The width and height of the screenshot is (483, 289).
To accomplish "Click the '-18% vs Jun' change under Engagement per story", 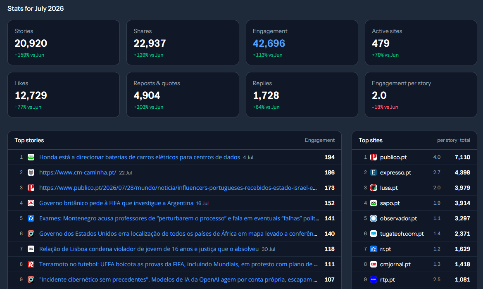I will tap(385, 107).
